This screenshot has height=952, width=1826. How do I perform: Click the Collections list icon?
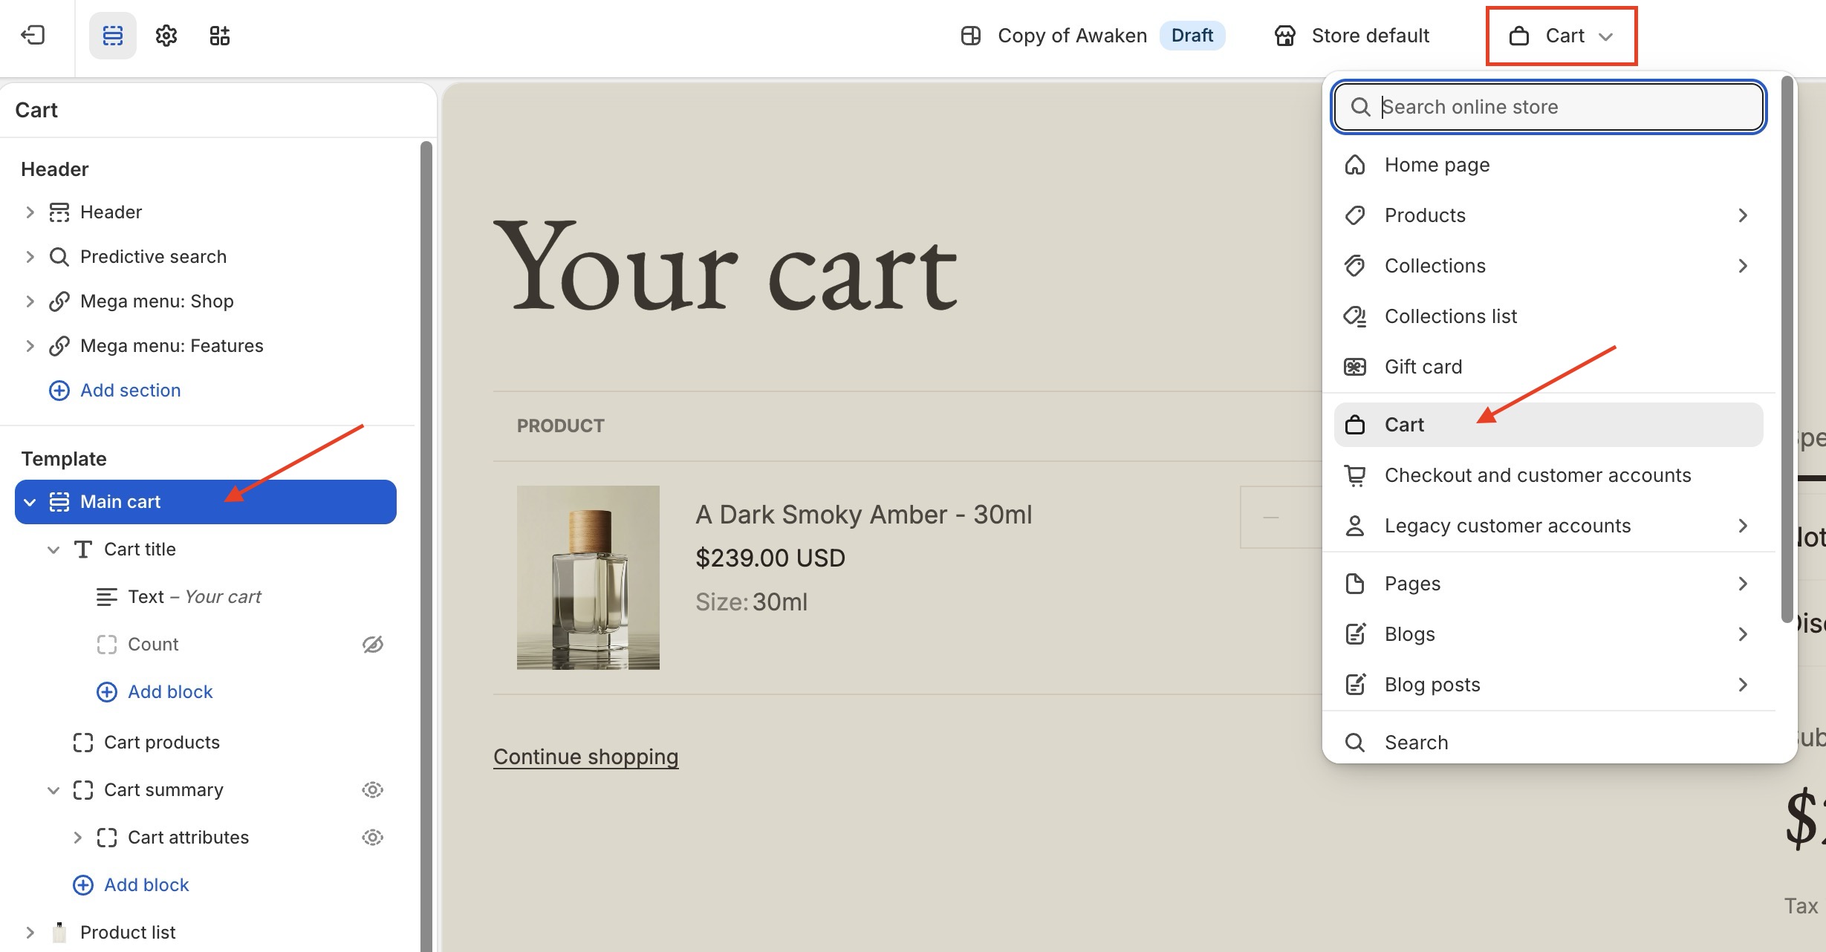tap(1355, 316)
